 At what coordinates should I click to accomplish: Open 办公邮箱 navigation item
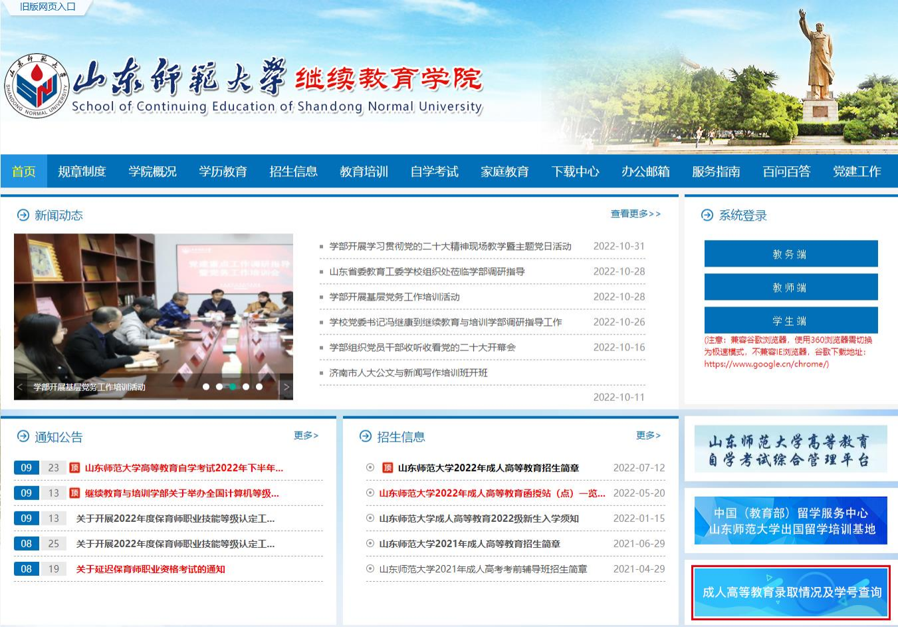click(645, 172)
